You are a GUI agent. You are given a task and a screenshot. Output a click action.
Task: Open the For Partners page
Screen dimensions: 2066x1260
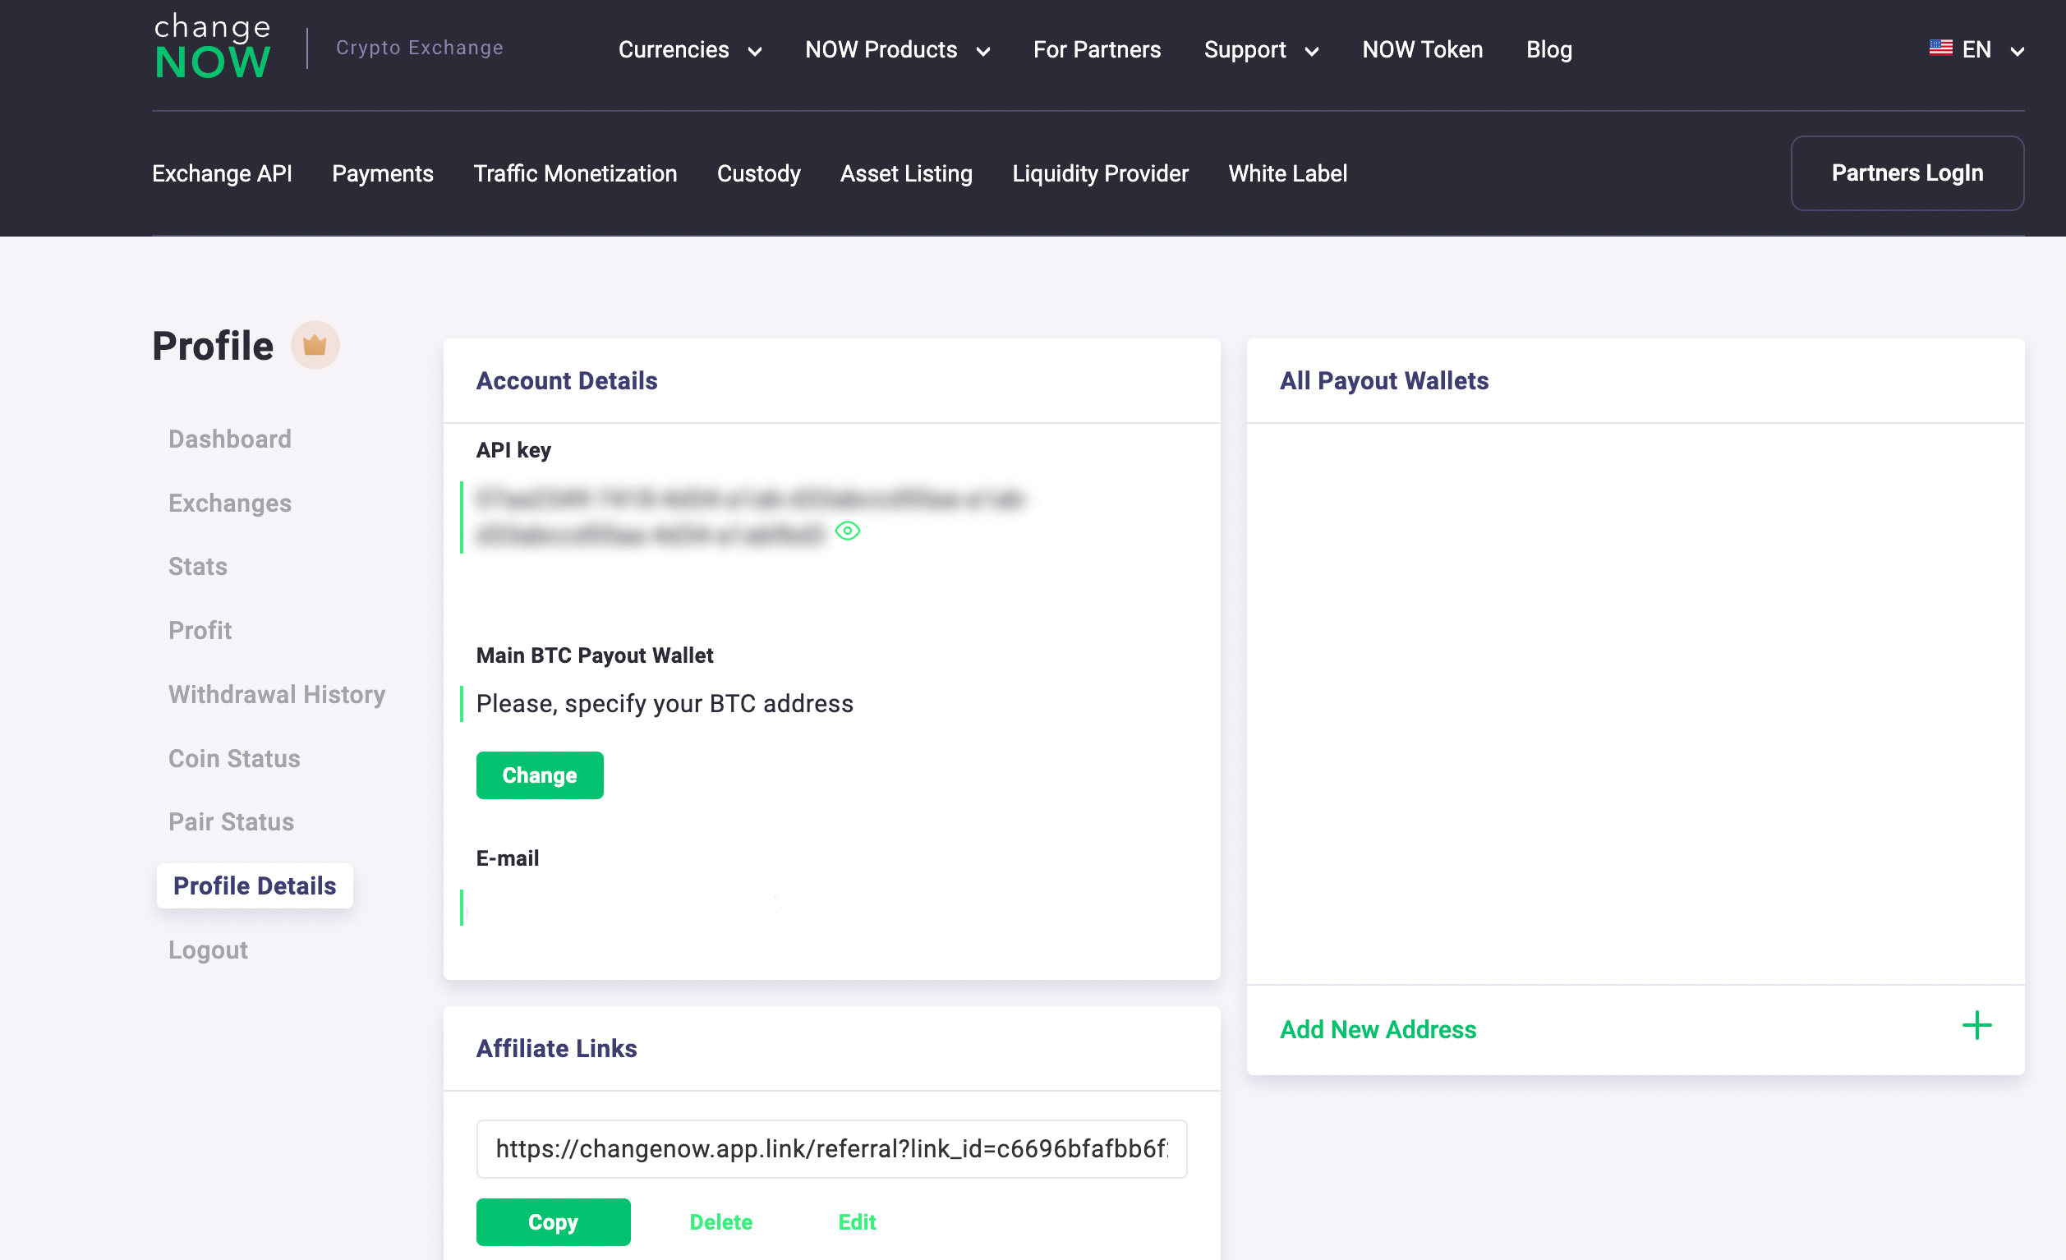(1097, 49)
